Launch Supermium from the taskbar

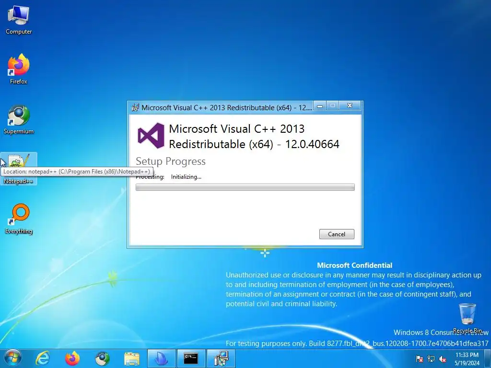pyautogui.click(x=102, y=358)
